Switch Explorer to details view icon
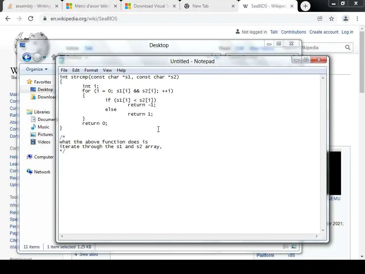This screenshot has height=274, width=365. click(286, 247)
